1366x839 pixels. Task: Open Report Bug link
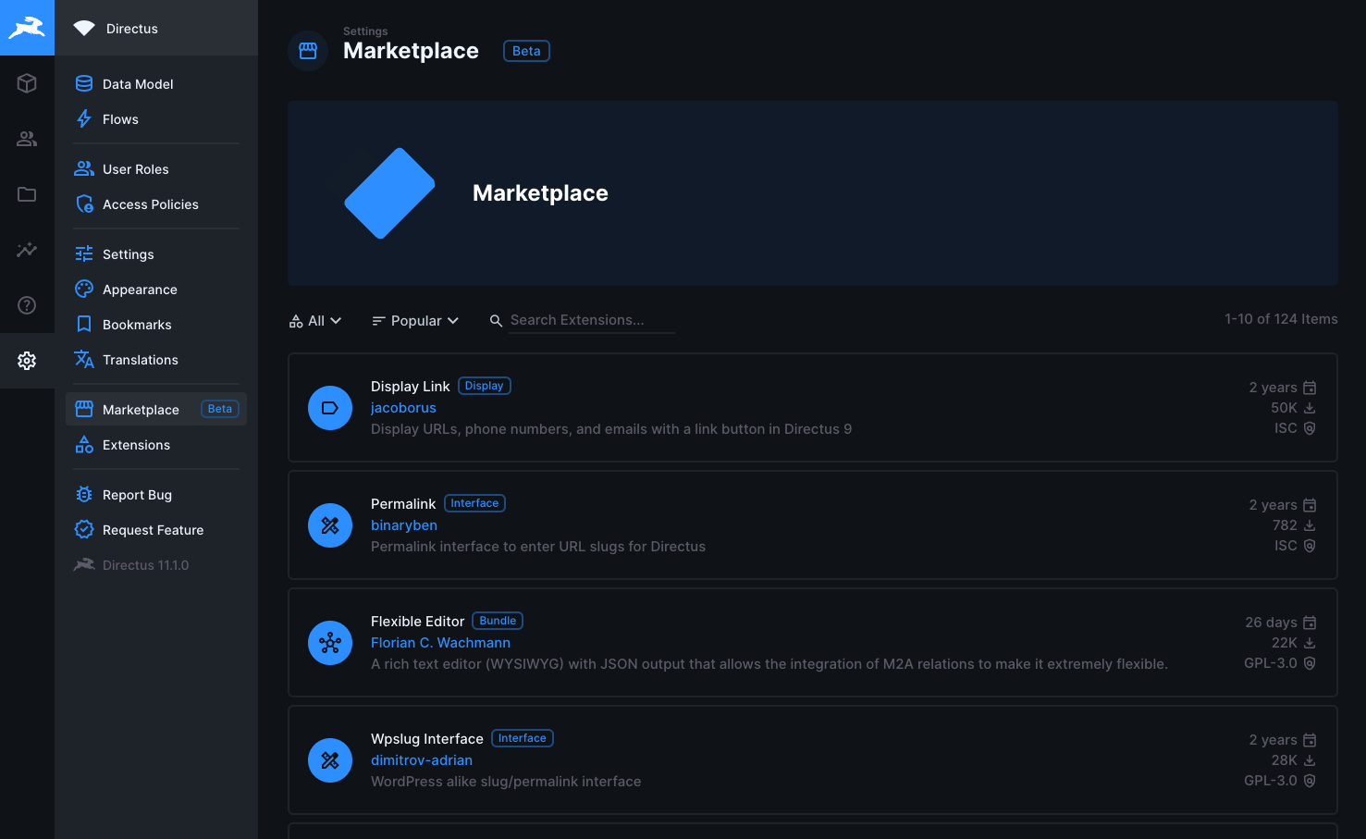pos(156,494)
